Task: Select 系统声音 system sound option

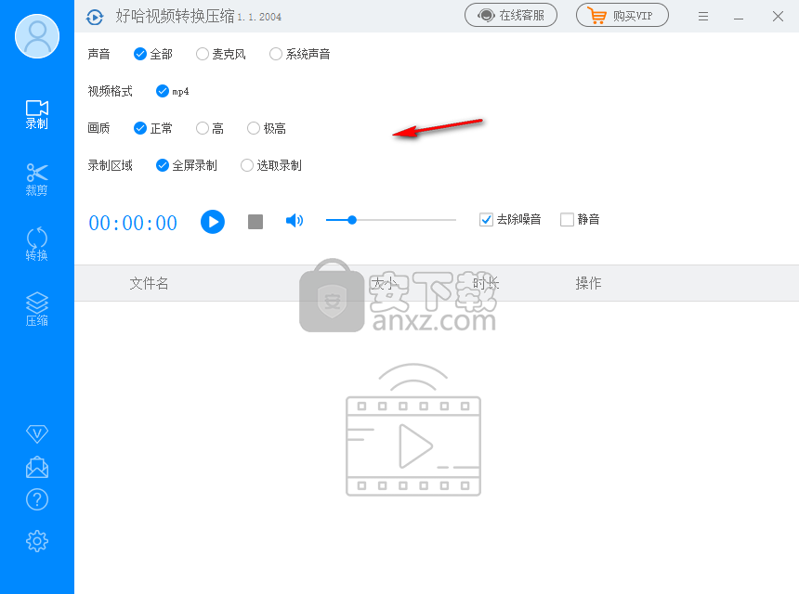Action: pos(299,54)
